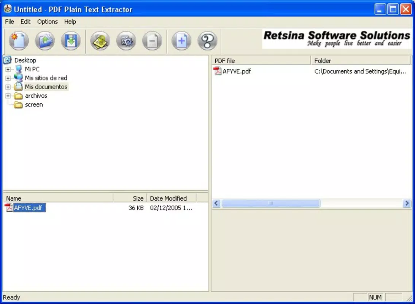Expand the Mis documentos tree node

click(x=8, y=87)
